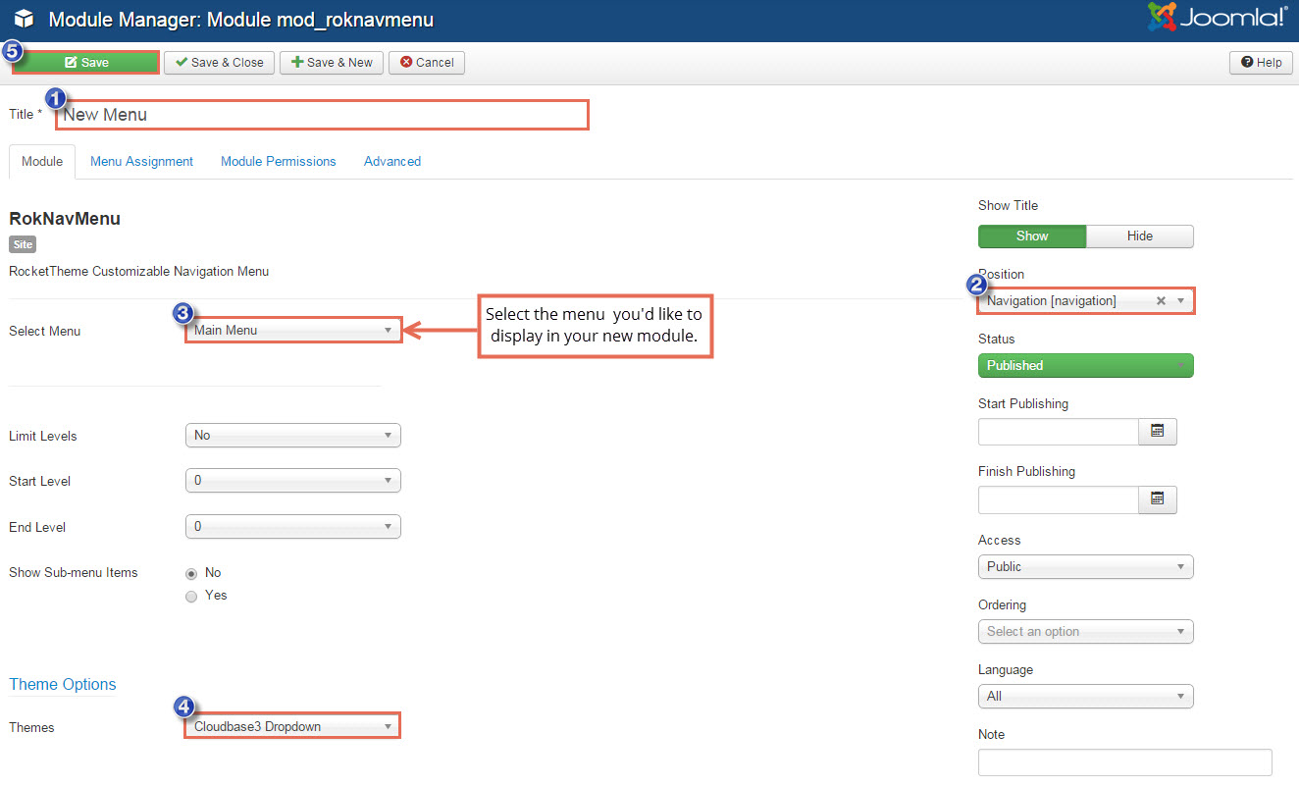Click the Start Publishing date field
The height and width of the screenshot is (786, 1299).
1058,432
